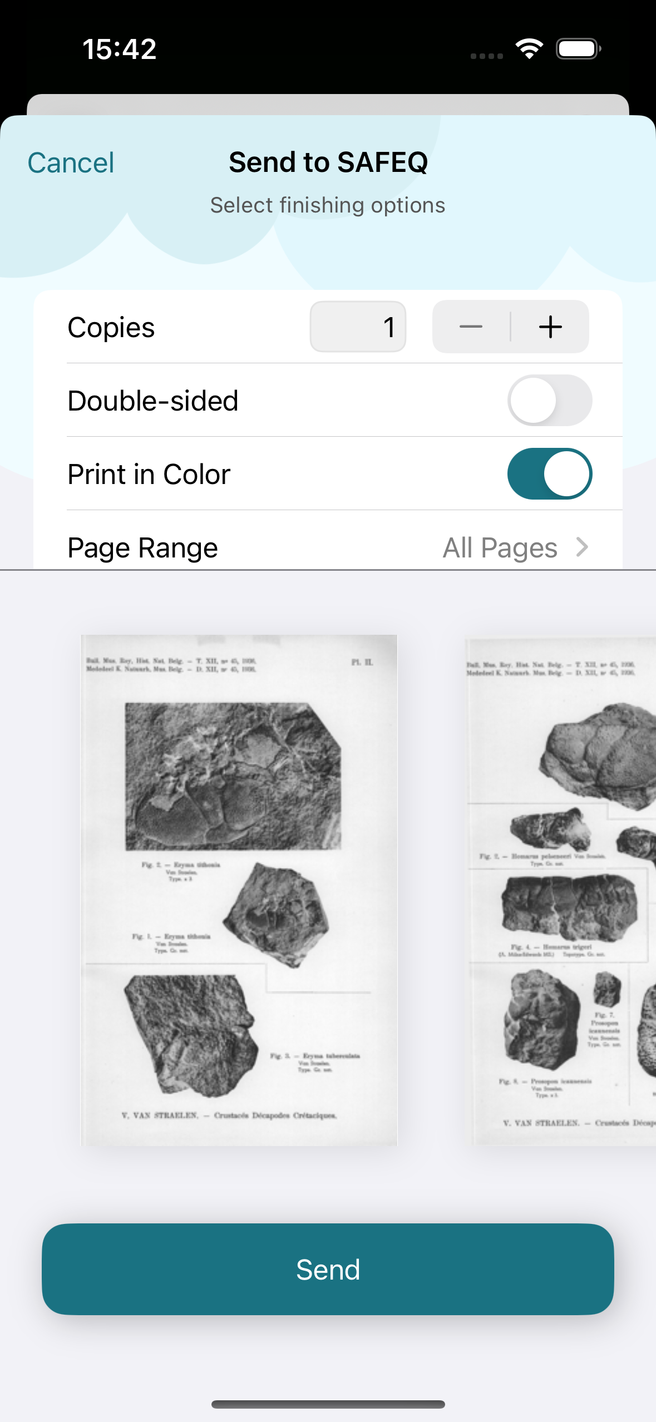Tap the Print in Color label
656x1422 pixels.
click(x=149, y=474)
